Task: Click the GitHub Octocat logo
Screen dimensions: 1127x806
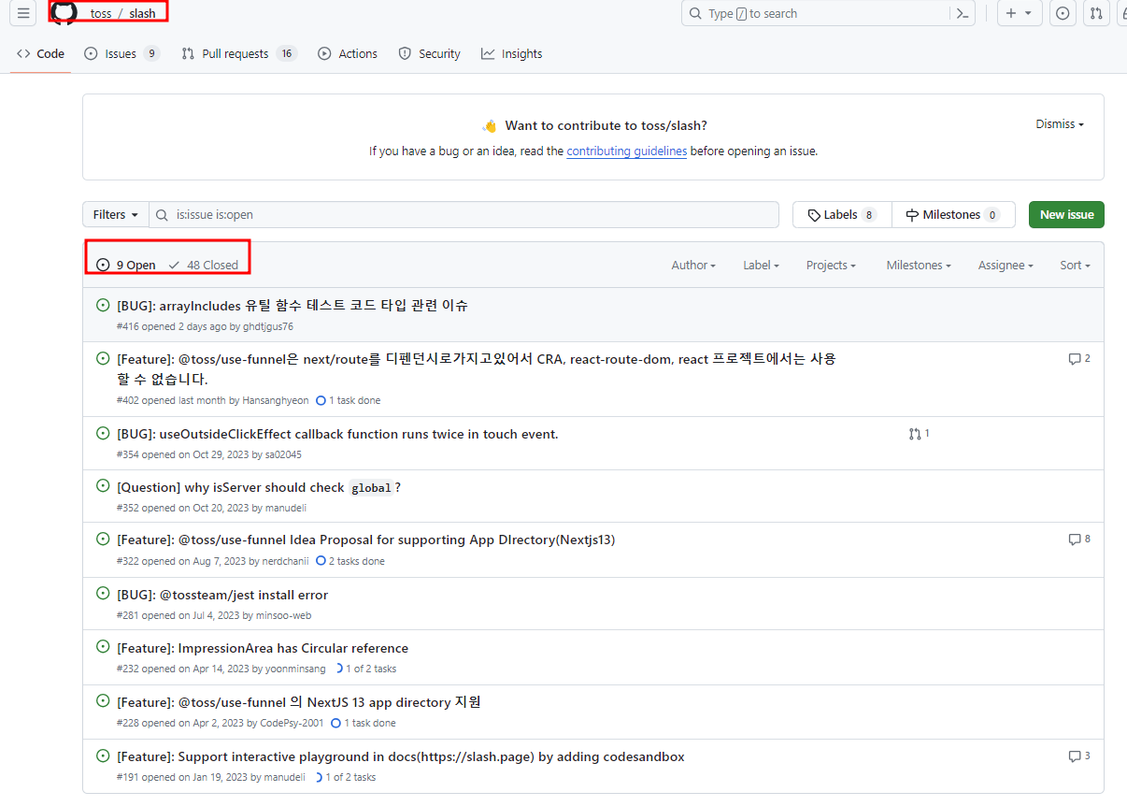Action: coord(64,13)
